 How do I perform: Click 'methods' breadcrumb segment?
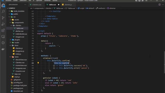pos(102,8)
